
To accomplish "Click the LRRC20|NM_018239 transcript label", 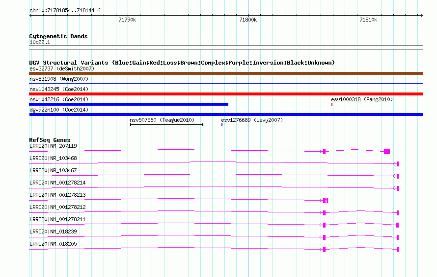I will (53, 231).
